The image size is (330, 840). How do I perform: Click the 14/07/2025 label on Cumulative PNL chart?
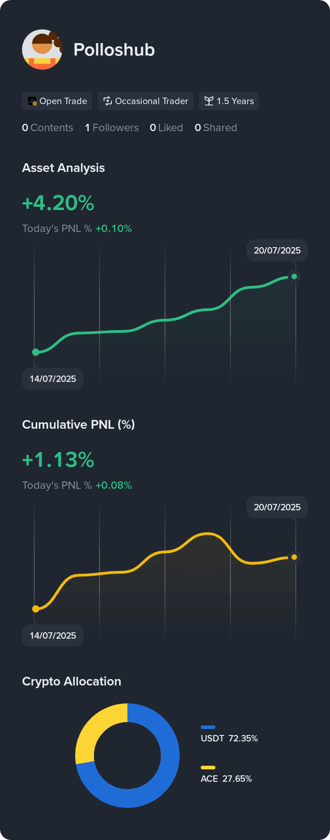pos(53,636)
